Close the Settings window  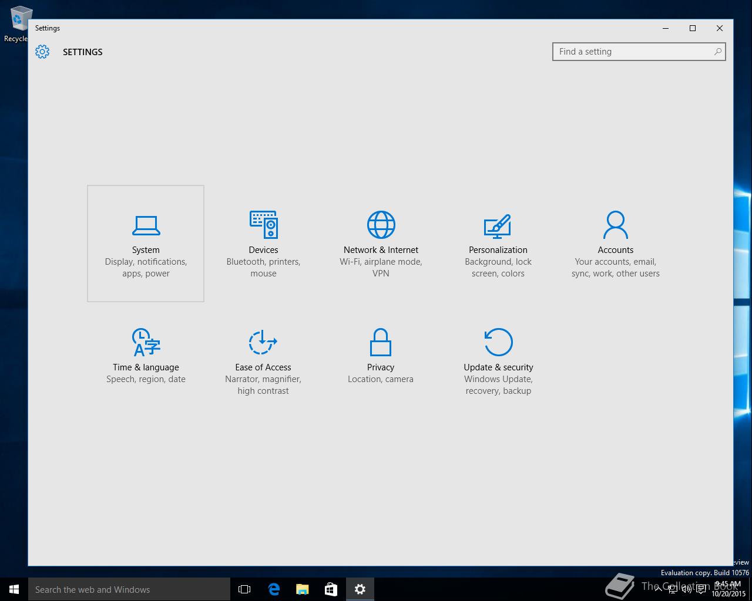pyautogui.click(x=720, y=28)
